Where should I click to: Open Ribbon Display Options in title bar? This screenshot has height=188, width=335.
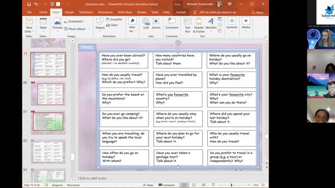(x=230, y=4)
